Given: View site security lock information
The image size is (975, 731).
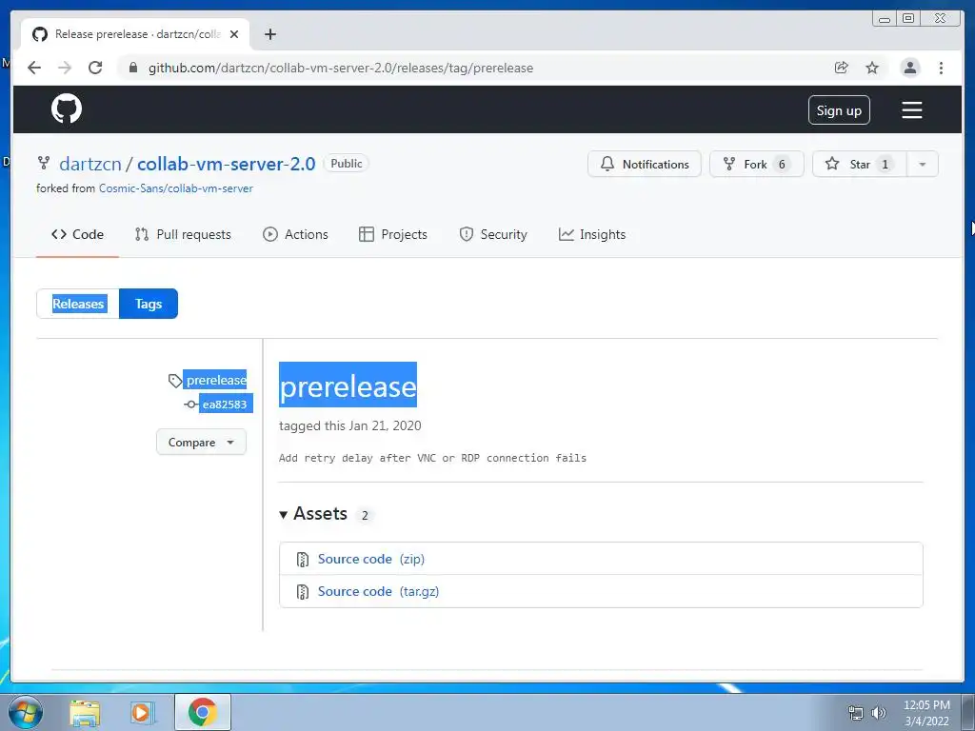Looking at the screenshot, I should pos(132,68).
